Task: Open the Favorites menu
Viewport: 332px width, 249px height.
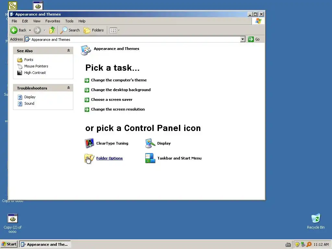Action: [x=53, y=21]
